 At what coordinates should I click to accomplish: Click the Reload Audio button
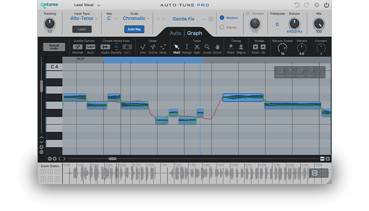[x=54, y=47]
